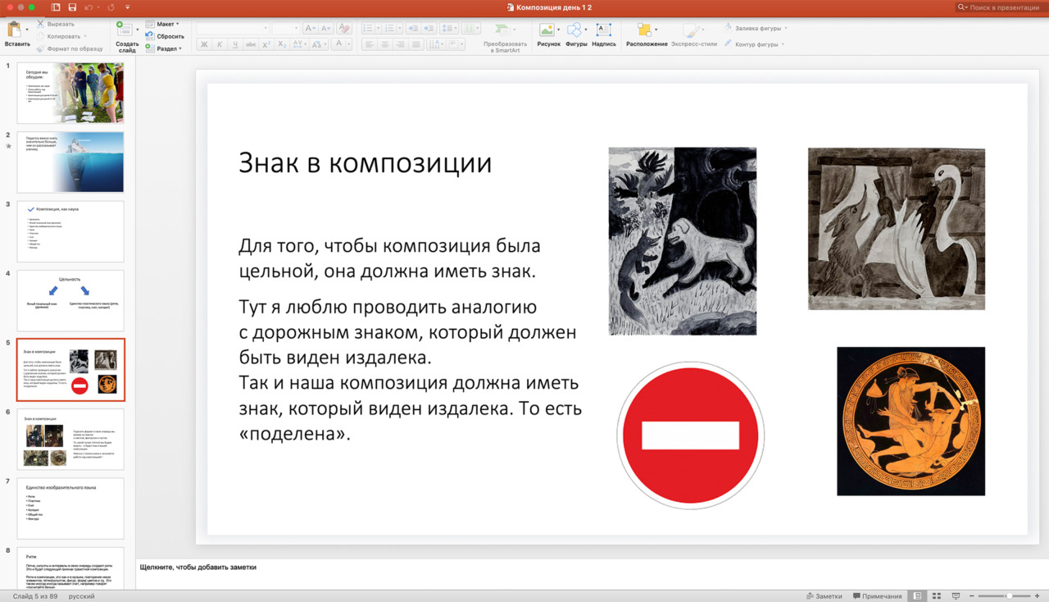Select the Надпись text box icon
The height and width of the screenshot is (602, 1049).
[604, 30]
